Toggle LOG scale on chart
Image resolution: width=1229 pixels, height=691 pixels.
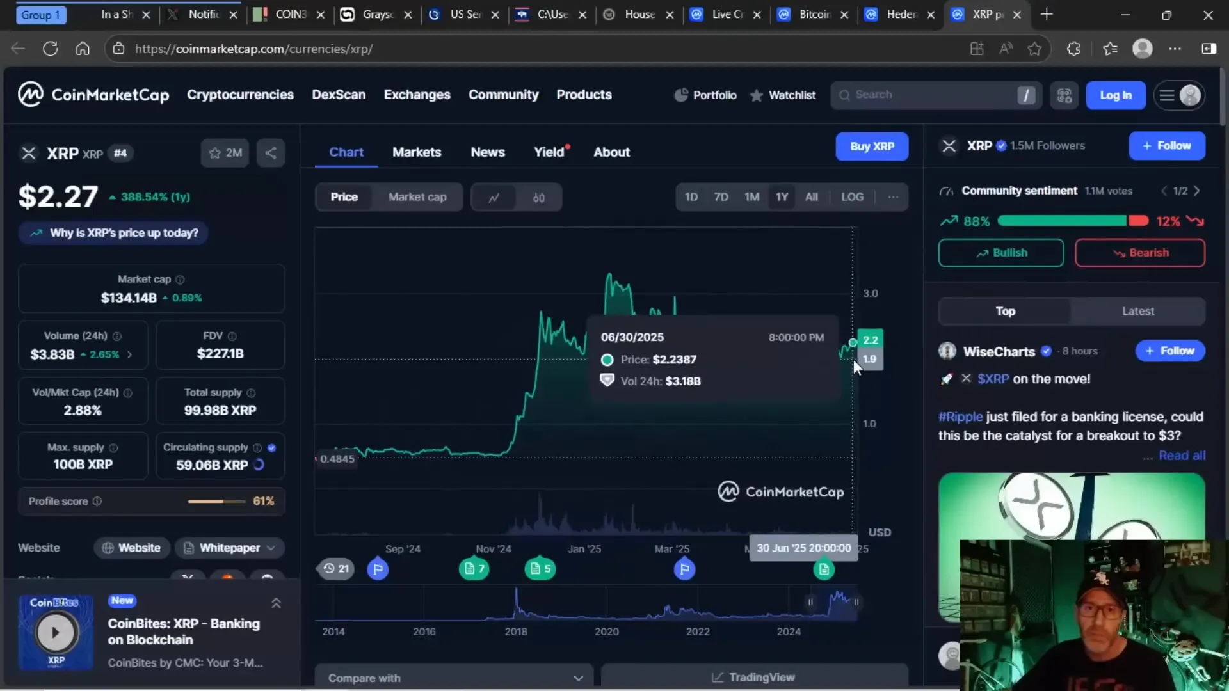(852, 197)
